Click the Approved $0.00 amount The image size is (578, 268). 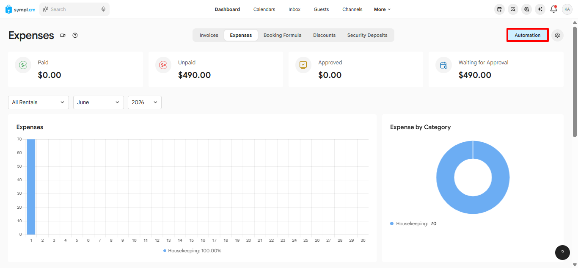pos(330,75)
